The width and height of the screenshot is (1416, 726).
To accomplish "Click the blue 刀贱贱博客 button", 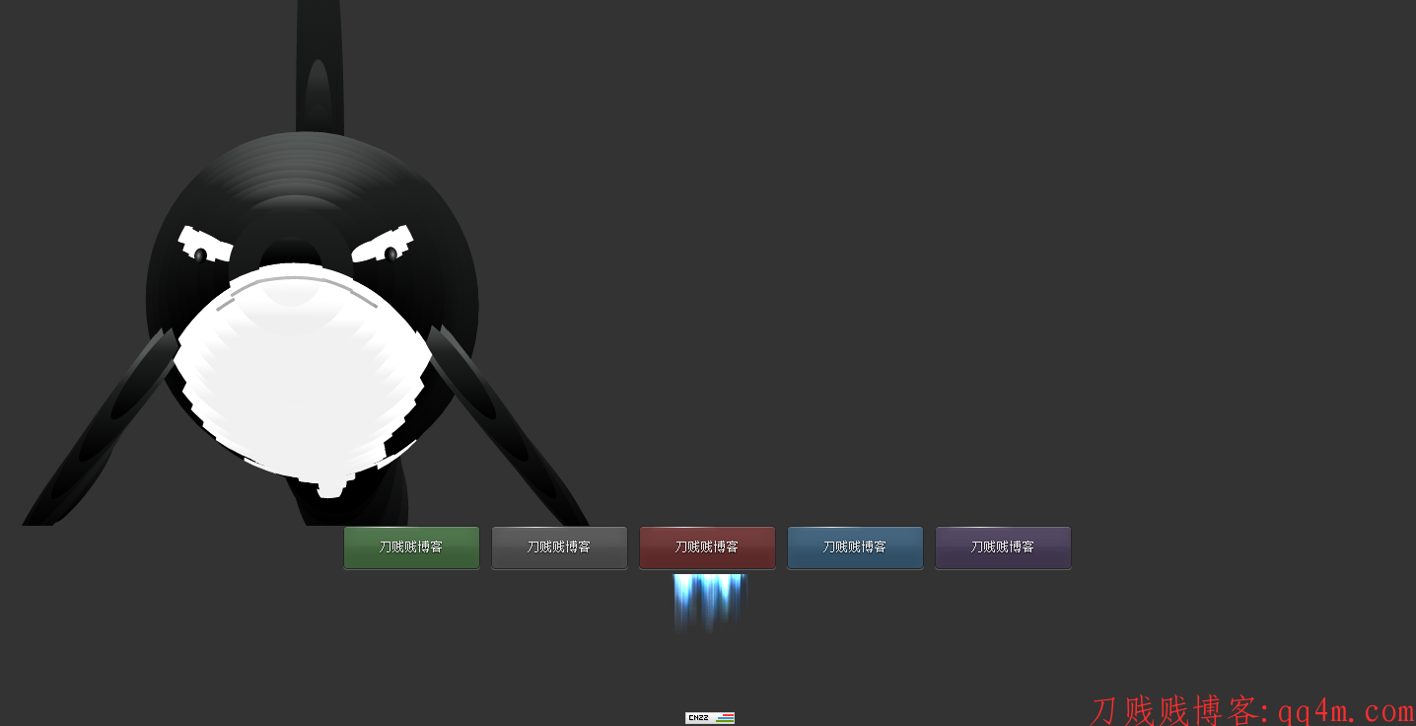I will pos(855,547).
